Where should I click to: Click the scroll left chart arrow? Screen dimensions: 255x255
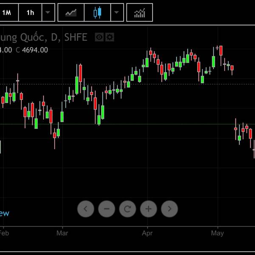[86, 209]
